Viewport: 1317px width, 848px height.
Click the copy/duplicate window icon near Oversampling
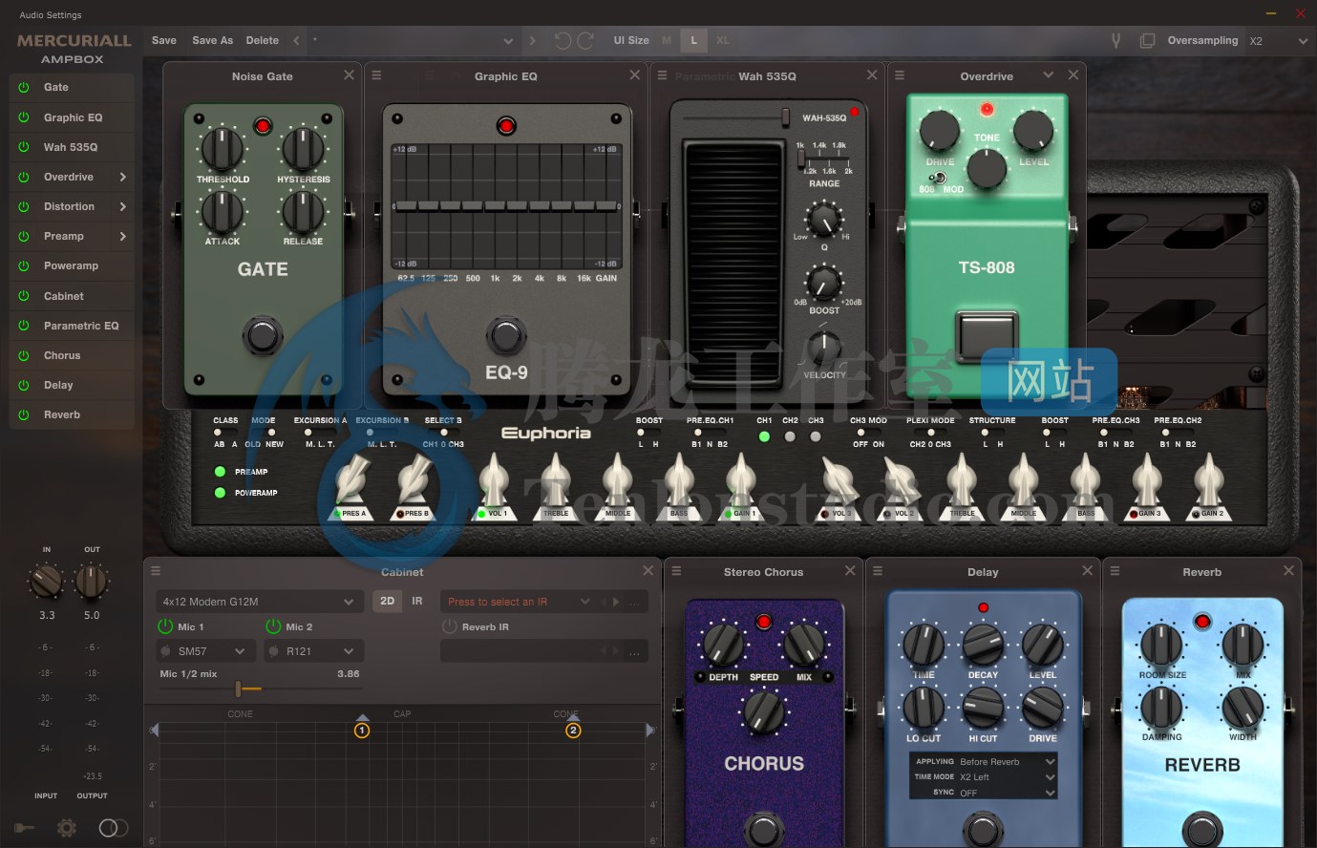(1147, 41)
